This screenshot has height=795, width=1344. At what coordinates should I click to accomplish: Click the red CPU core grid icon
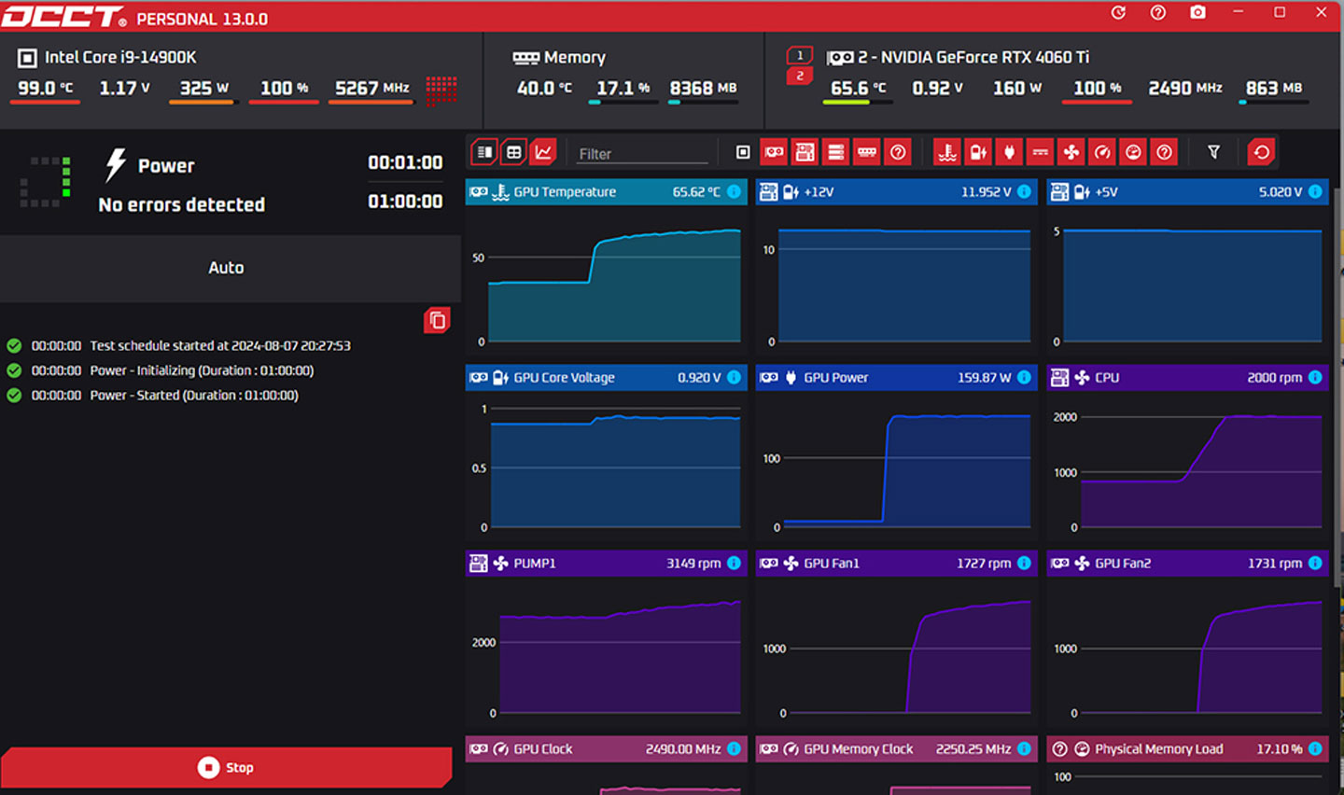point(441,90)
